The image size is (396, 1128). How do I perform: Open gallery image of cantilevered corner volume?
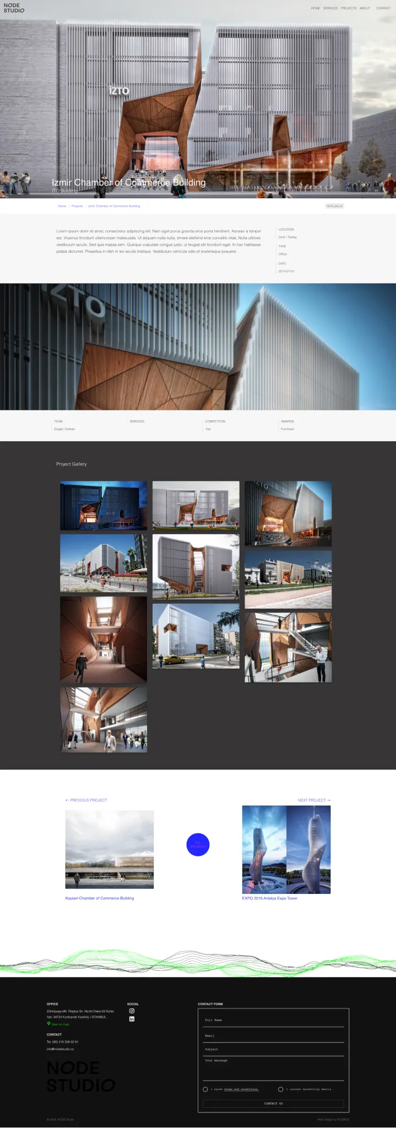coord(196,566)
